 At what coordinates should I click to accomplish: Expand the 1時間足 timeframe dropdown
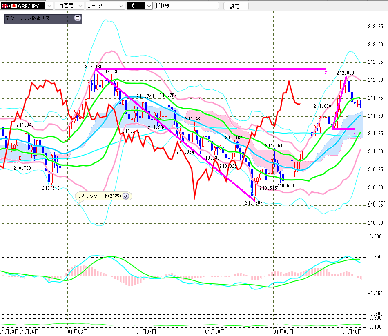pos(80,6)
